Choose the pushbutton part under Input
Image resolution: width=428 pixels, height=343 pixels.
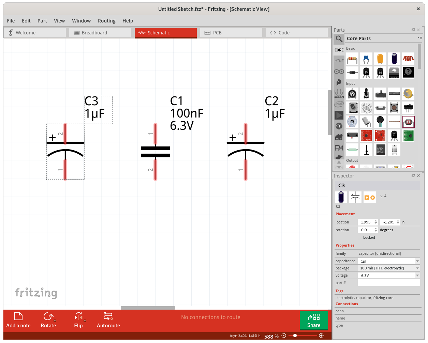394,108
